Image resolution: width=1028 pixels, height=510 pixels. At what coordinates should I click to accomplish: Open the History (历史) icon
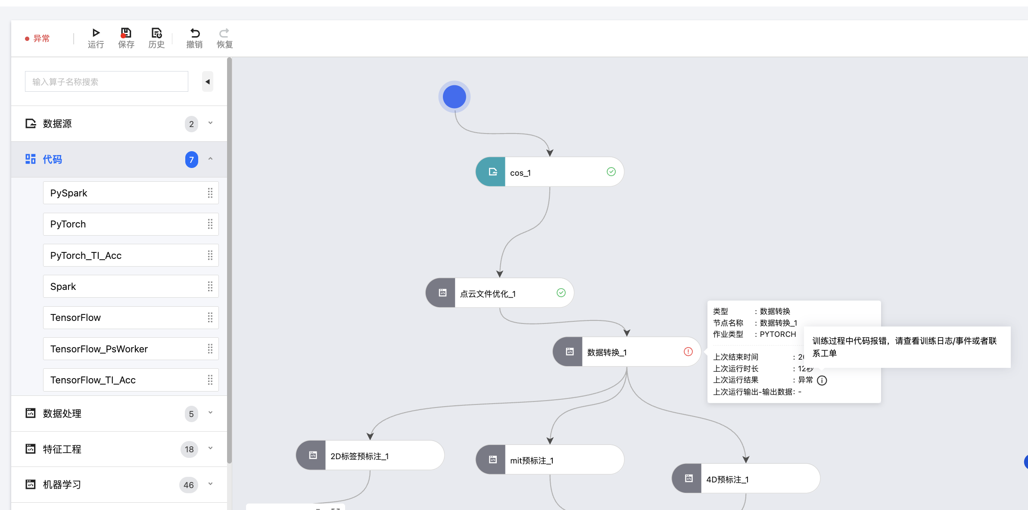point(156,33)
